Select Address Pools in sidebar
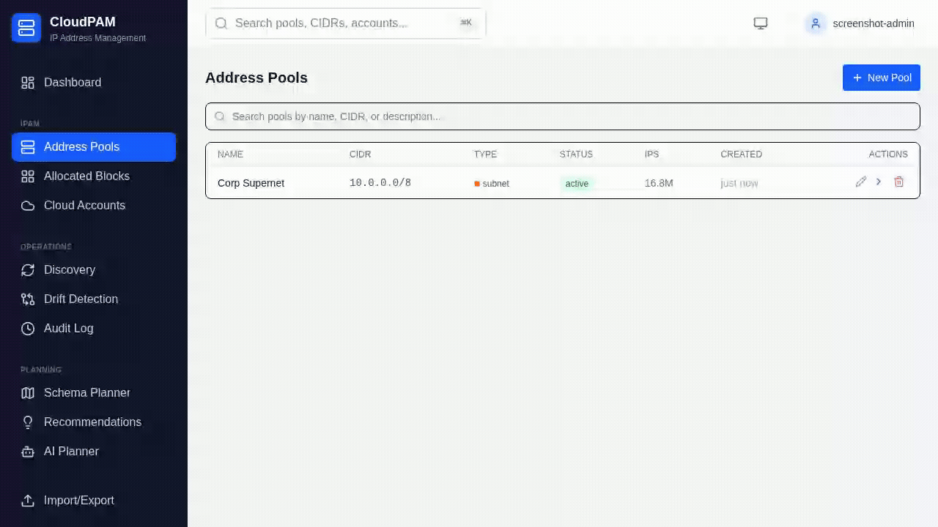Viewport: 938px width, 527px height. click(94, 147)
